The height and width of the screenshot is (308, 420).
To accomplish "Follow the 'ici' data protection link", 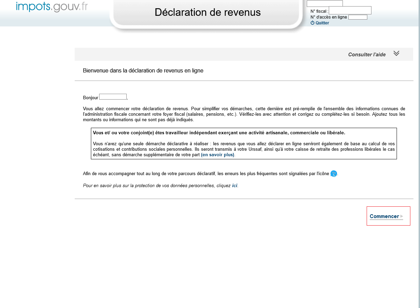I will [234, 186].
